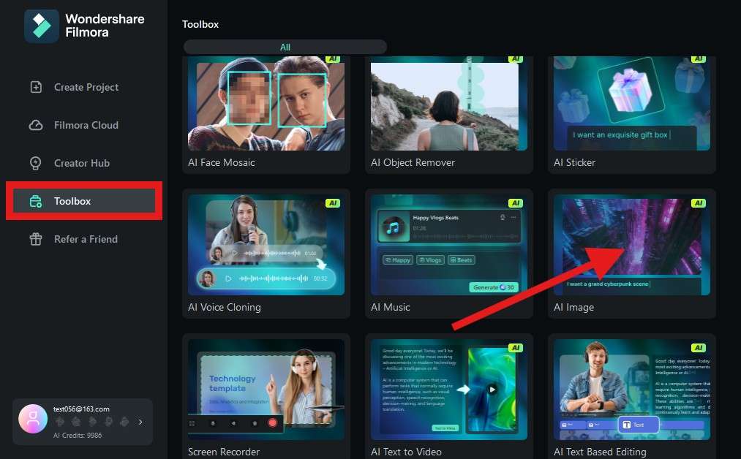This screenshot has width=741, height=459.
Task: Open the AI Text to Video thumbnail
Action: click(x=449, y=390)
